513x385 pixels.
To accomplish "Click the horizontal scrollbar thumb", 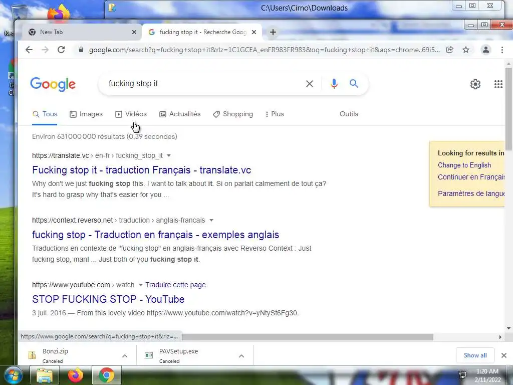I will click(308, 337).
